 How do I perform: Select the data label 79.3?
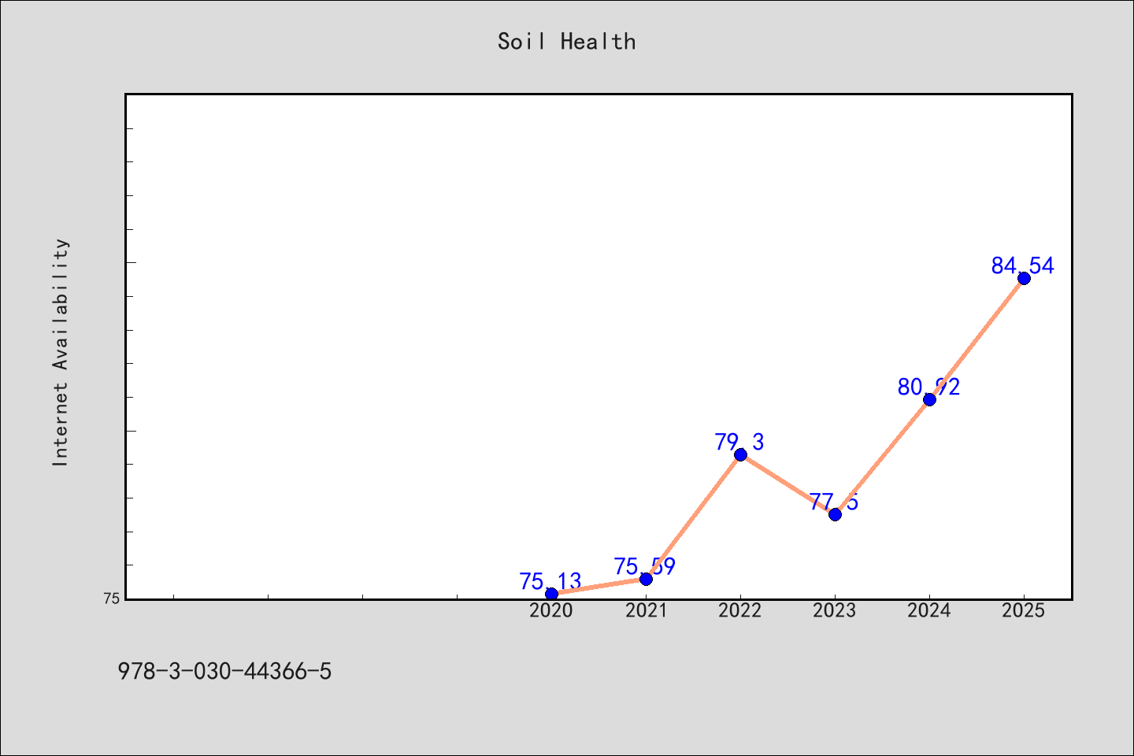(739, 443)
